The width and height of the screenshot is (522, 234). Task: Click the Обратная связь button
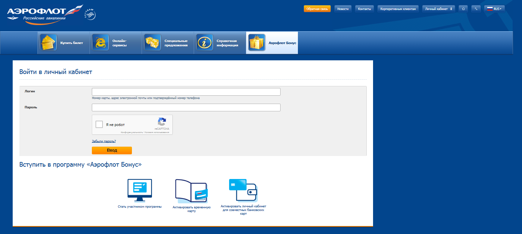click(x=317, y=9)
